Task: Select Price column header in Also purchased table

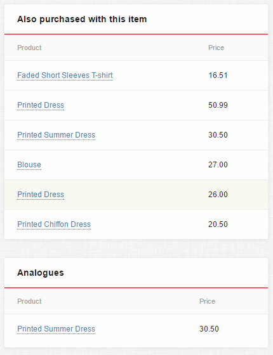Action: 216,48
